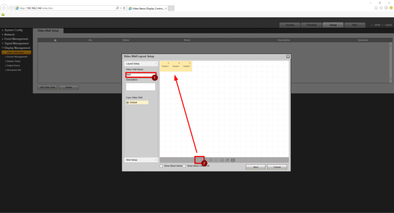Click the address bar search magnifier icon
This screenshot has width=394, height=213.
point(117,8)
